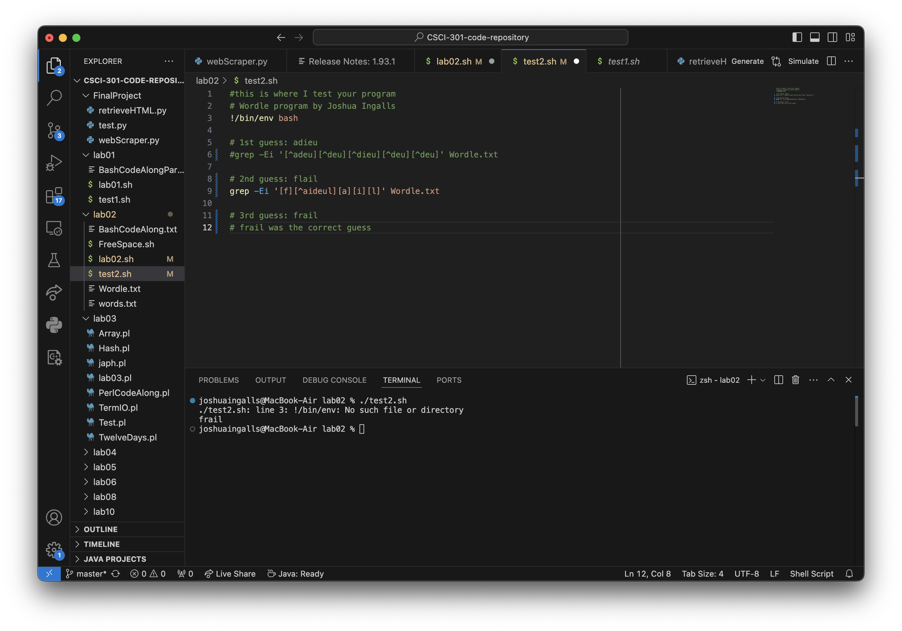The image size is (902, 631).
Task: Synchronize changes icon next to master
Action: point(116,574)
